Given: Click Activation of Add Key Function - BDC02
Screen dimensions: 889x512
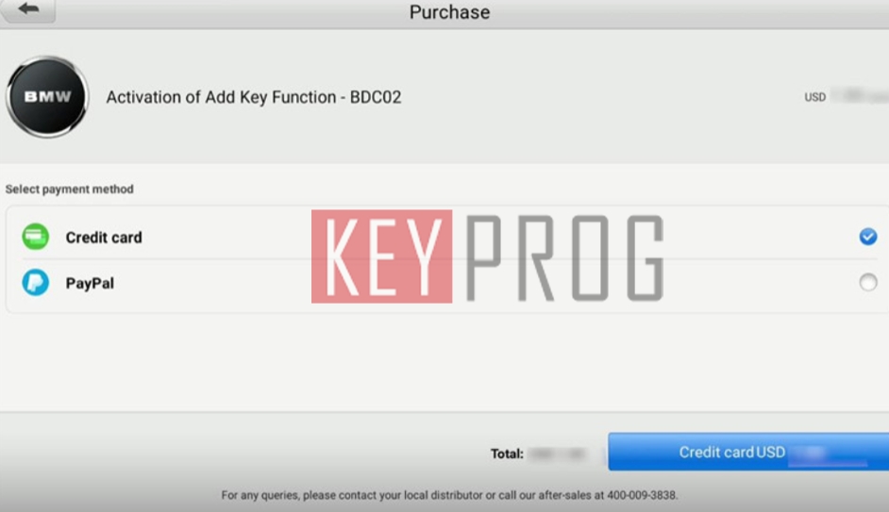Looking at the screenshot, I should (x=254, y=97).
